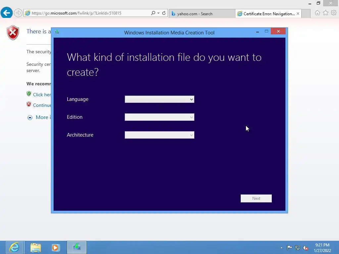
Task: Open the Architecture dropdown
Action: [159, 135]
